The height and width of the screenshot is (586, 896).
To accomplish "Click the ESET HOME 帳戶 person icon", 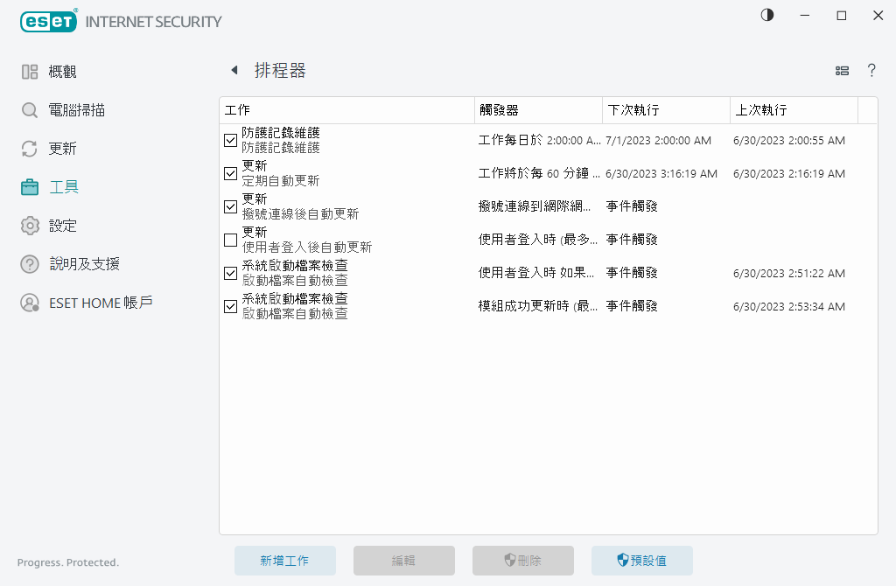I will (x=31, y=303).
